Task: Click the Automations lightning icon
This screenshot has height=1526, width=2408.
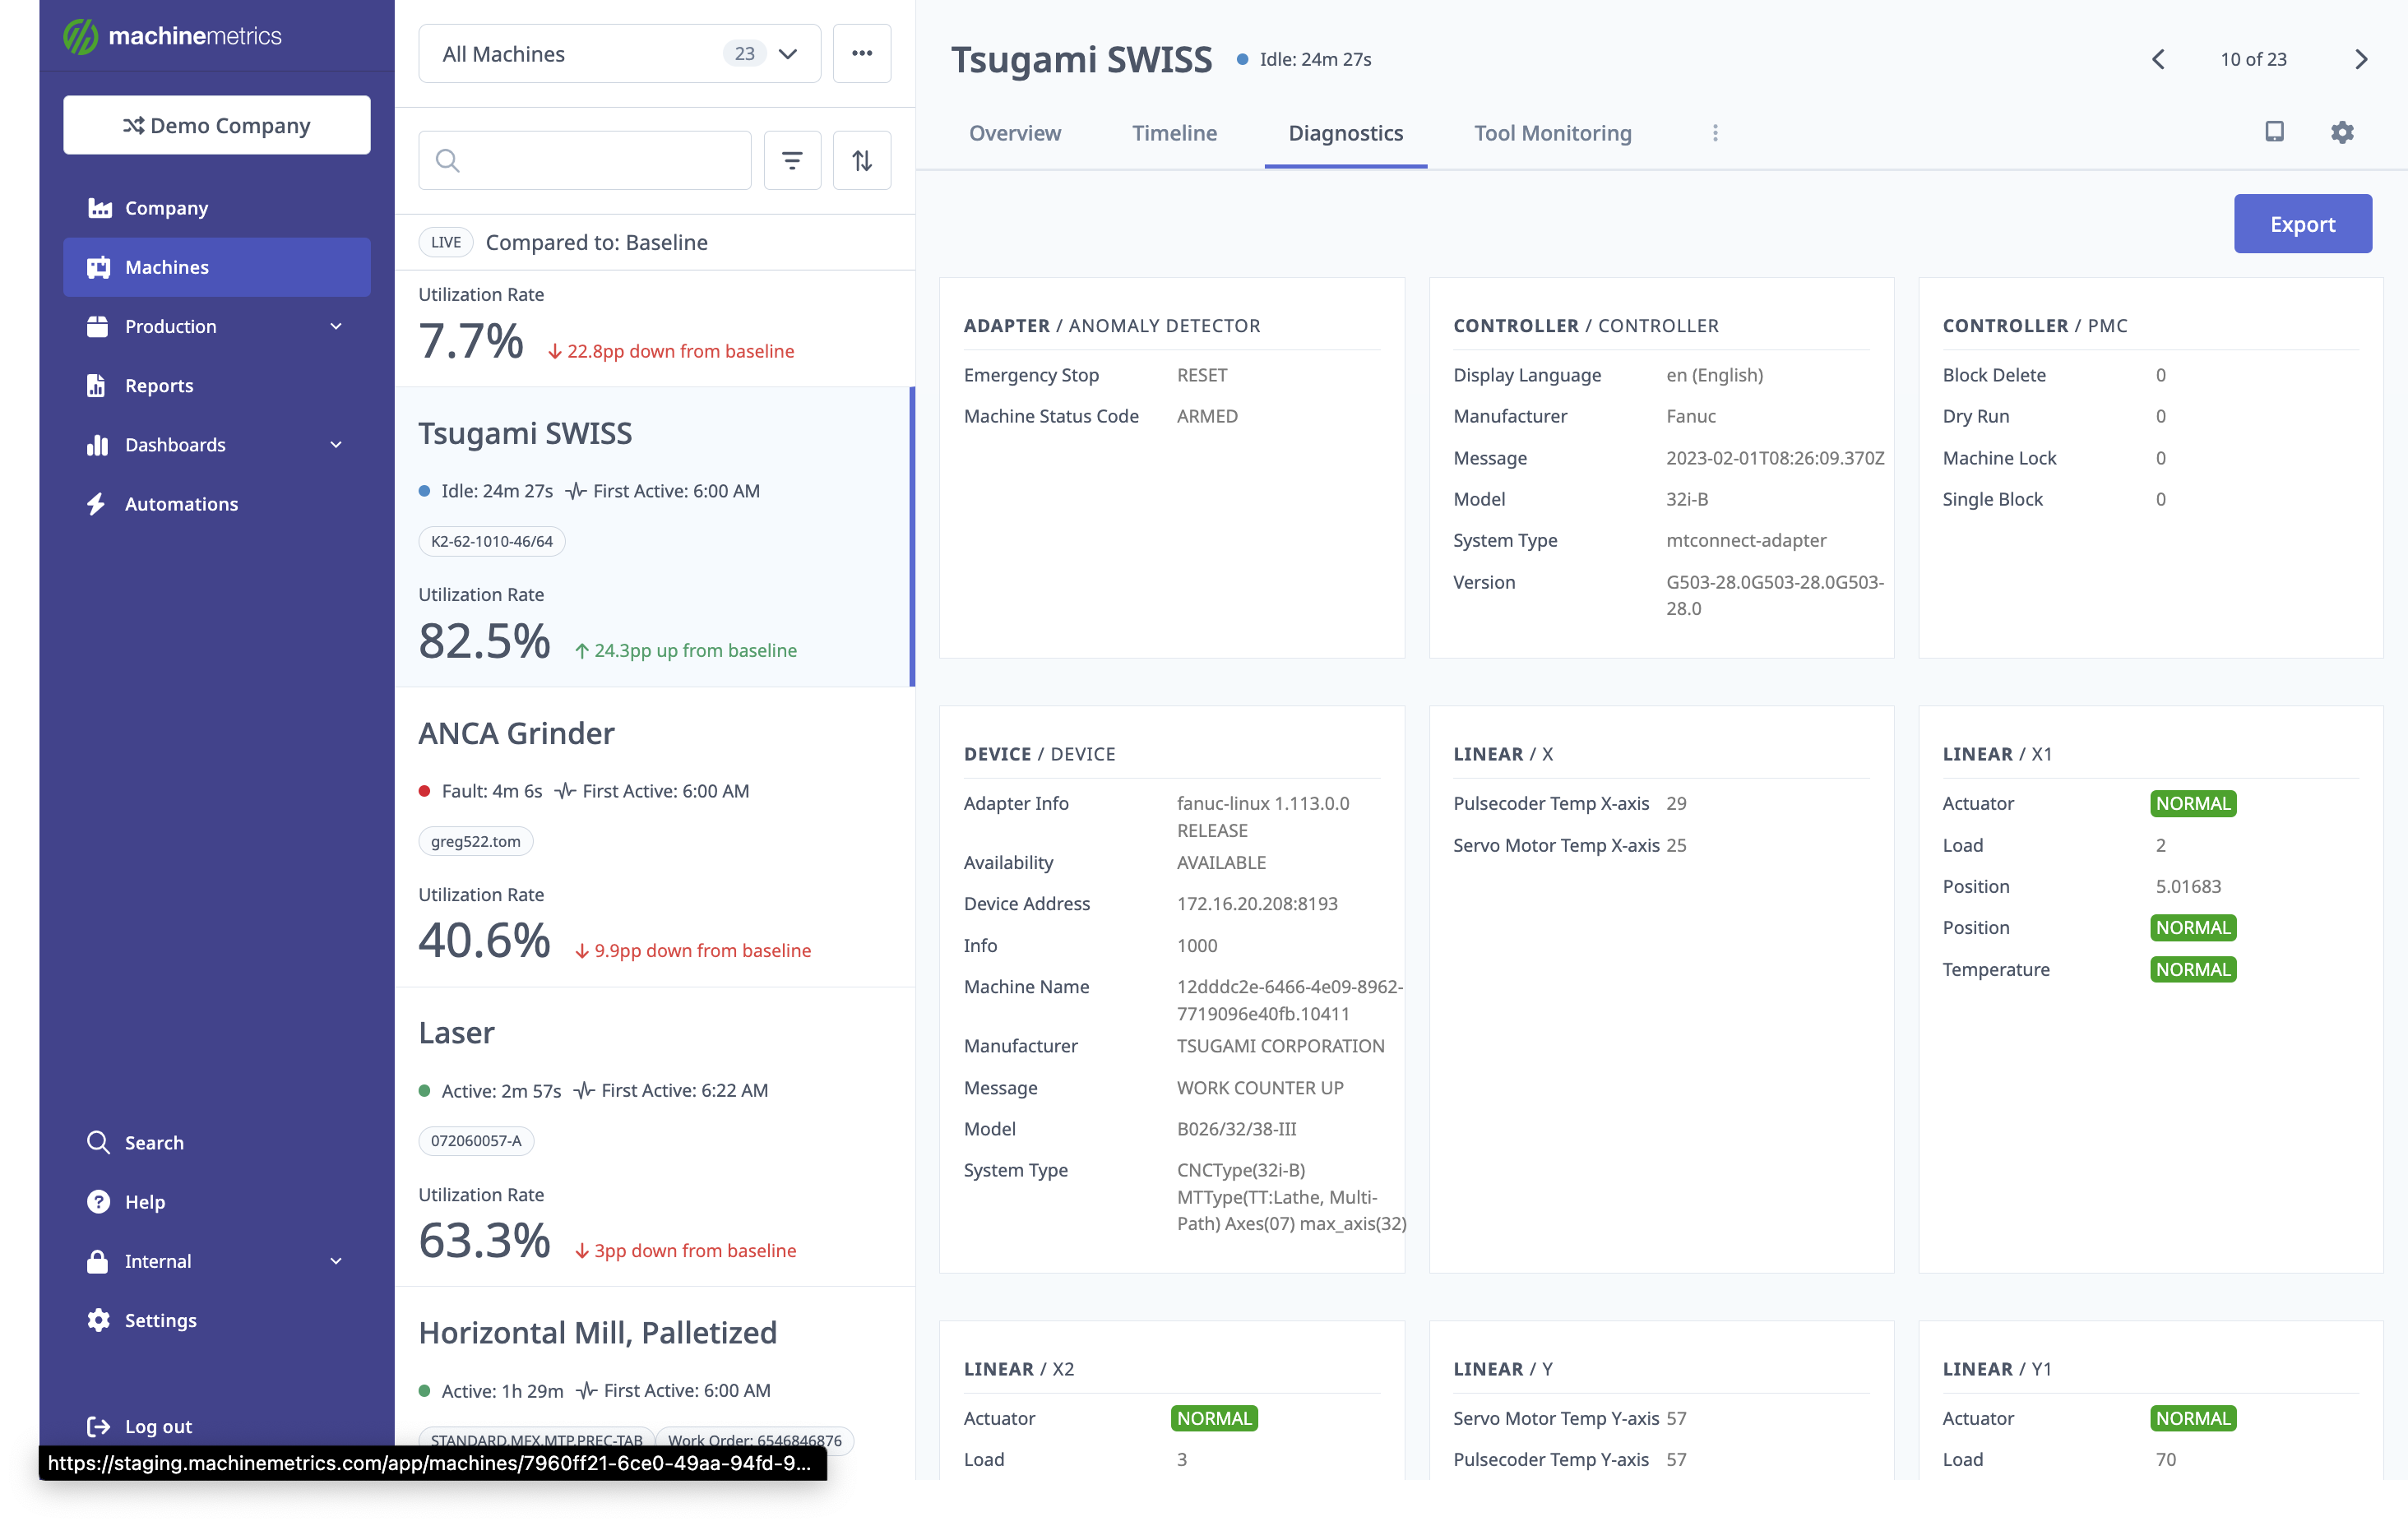Action: coord(97,503)
